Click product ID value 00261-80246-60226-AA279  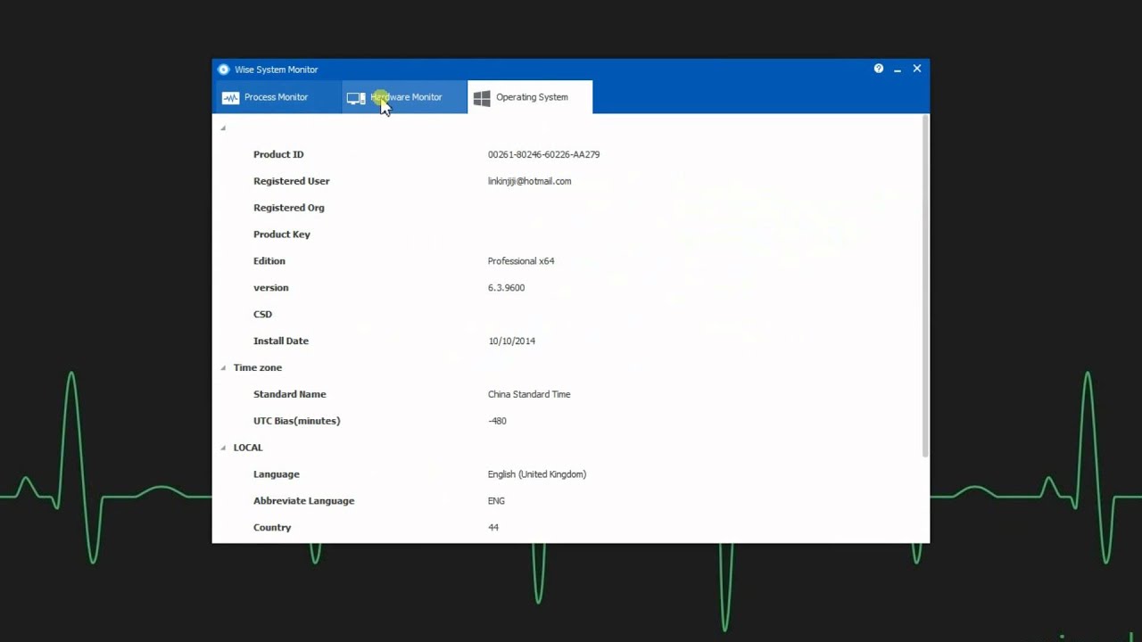pyautogui.click(x=543, y=154)
